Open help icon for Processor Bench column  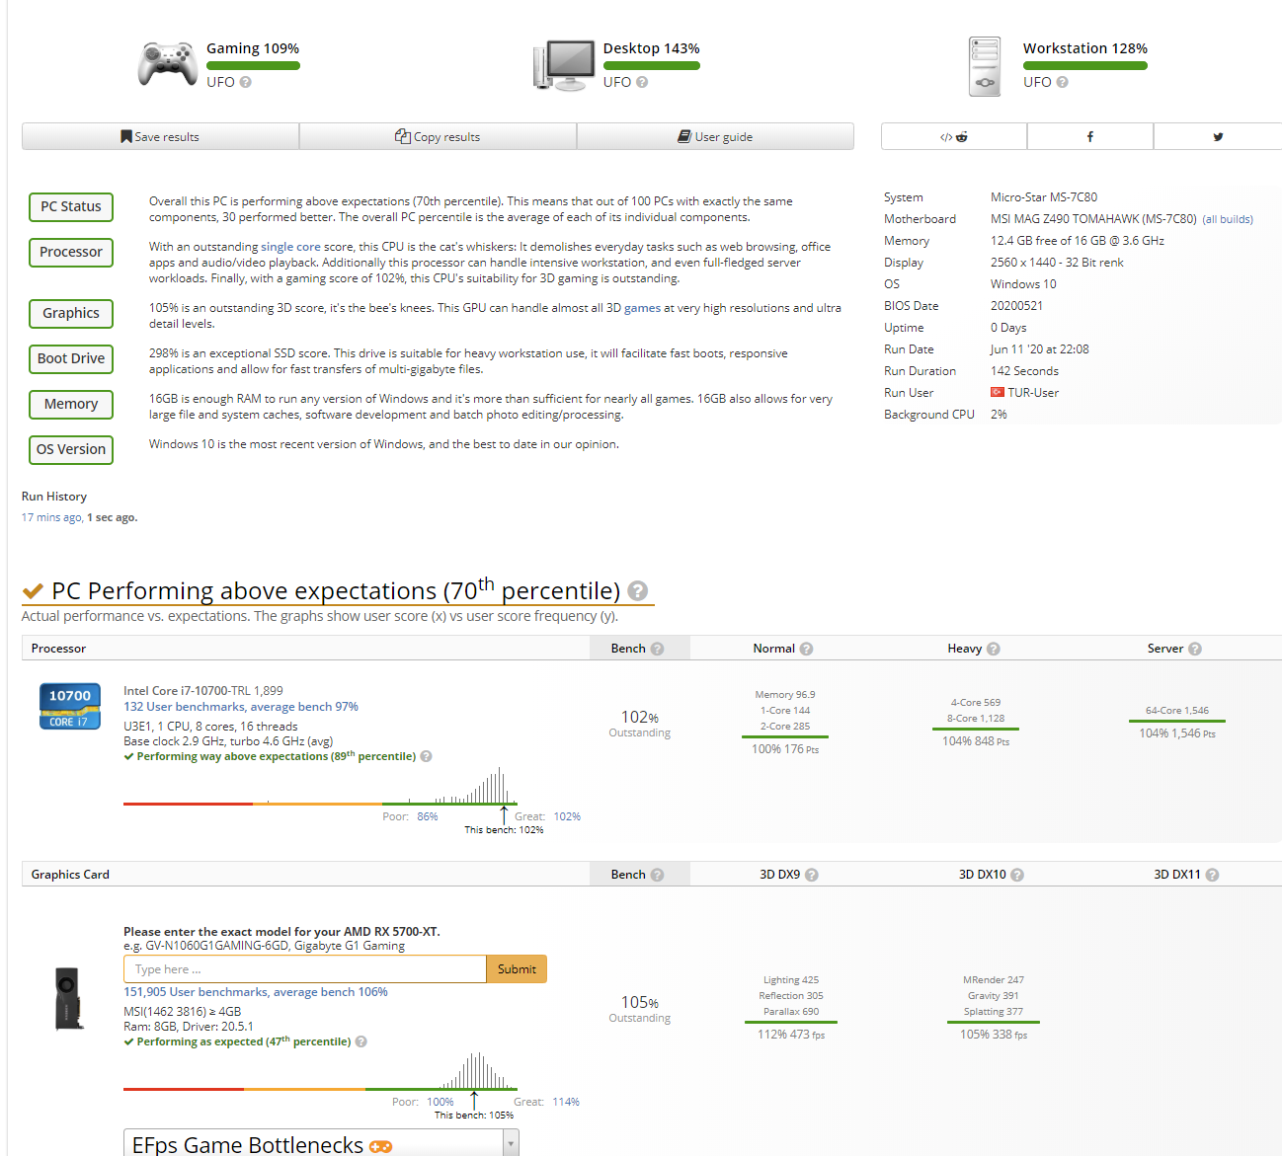(x=658, y=649)
